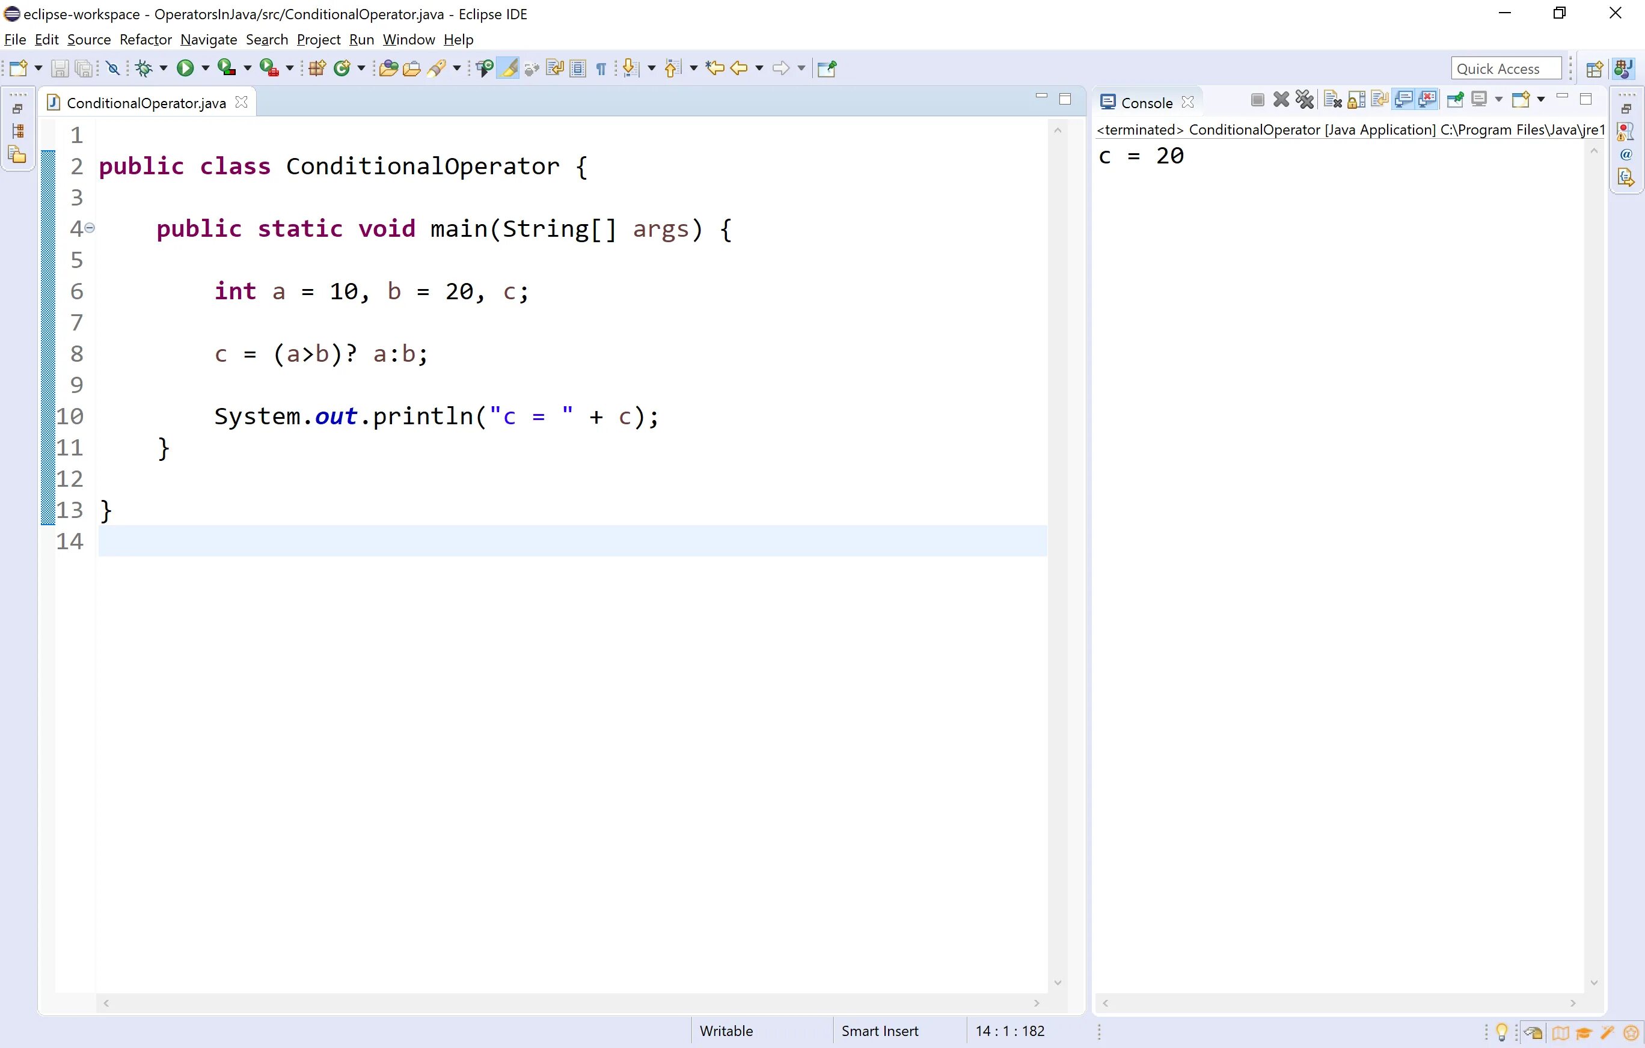Click the Debug bug icon
Screen dimensions: 1645x1048
coord(144,67)
